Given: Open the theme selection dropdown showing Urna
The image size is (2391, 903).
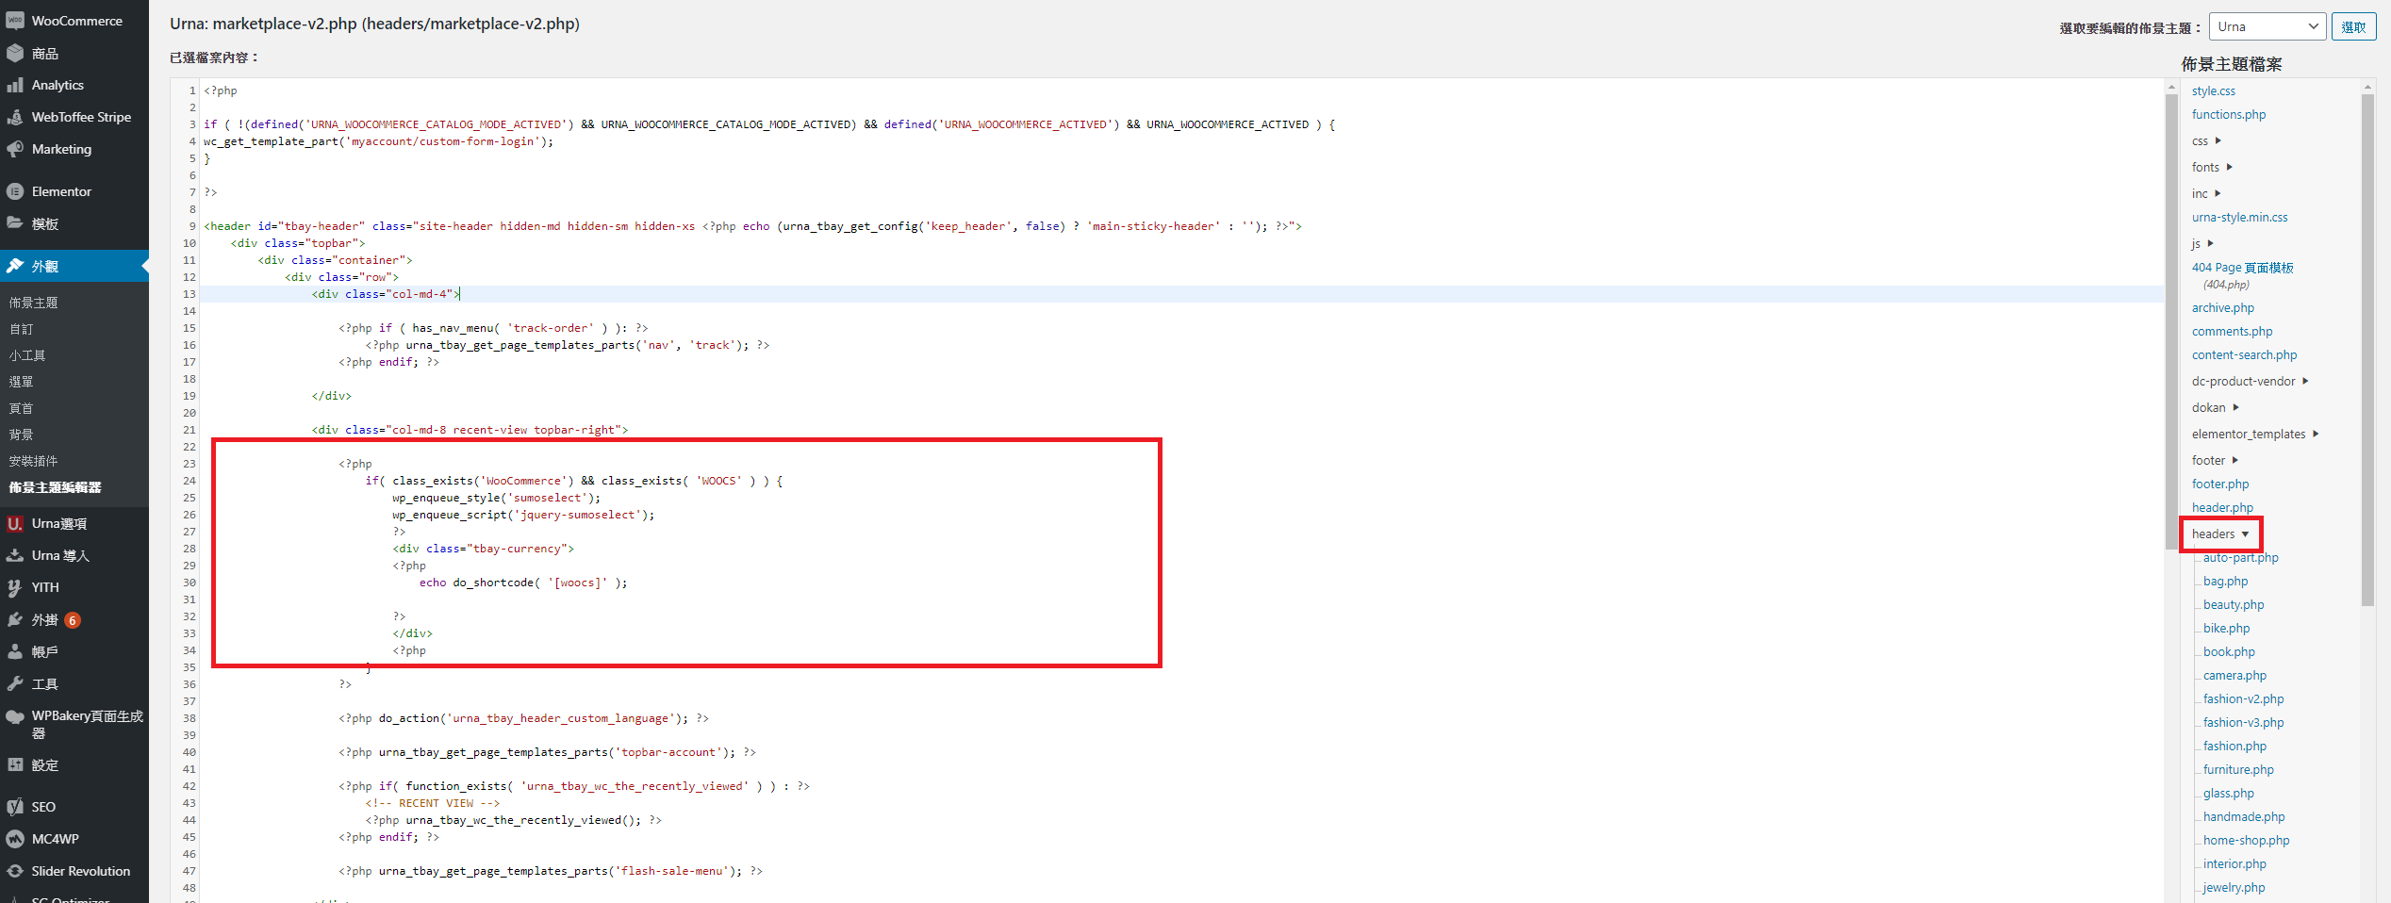Looking at the screenshot, I should pos(2266,26).
